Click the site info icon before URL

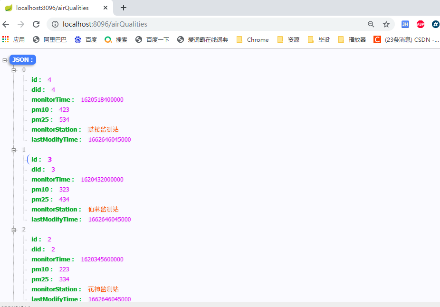point(55,24)
